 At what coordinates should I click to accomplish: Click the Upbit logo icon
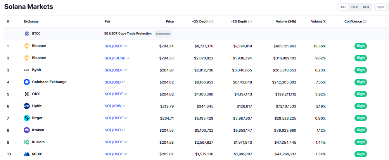click(x=27, y=106)
